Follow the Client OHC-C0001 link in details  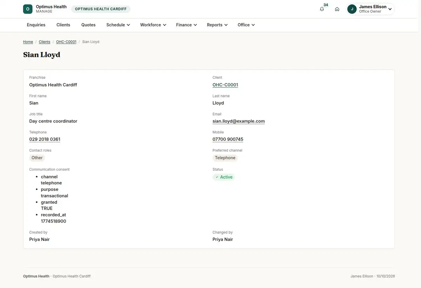pyautogui.click(x=225, y=85)
